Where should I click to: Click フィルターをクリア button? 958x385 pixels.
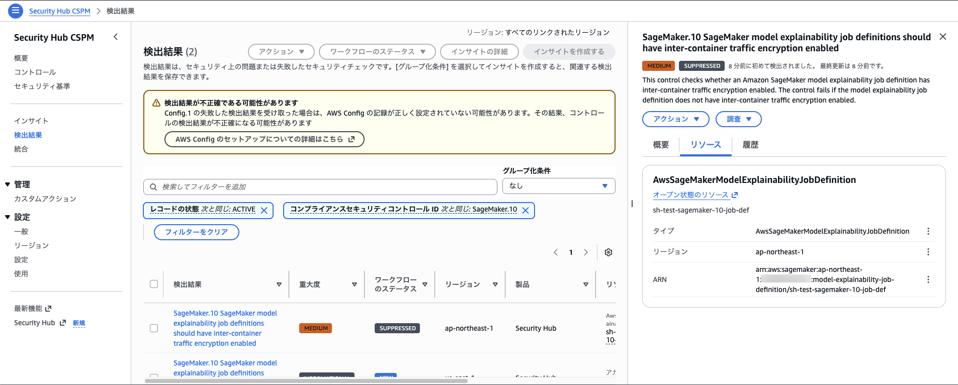pos(197,232)
